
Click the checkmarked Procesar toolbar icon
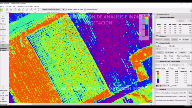pos(27,10)
